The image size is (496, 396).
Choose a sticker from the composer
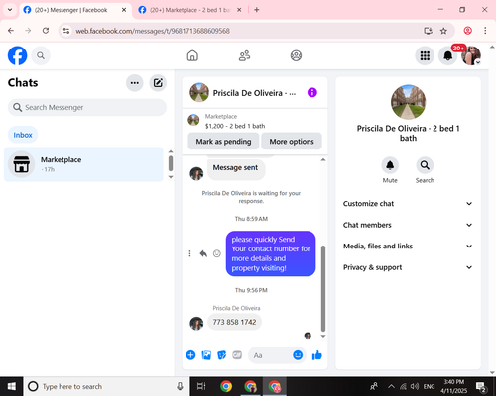[222, 355]
